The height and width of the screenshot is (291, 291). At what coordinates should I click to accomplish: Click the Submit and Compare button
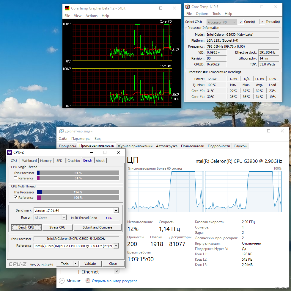coord(97,227)
